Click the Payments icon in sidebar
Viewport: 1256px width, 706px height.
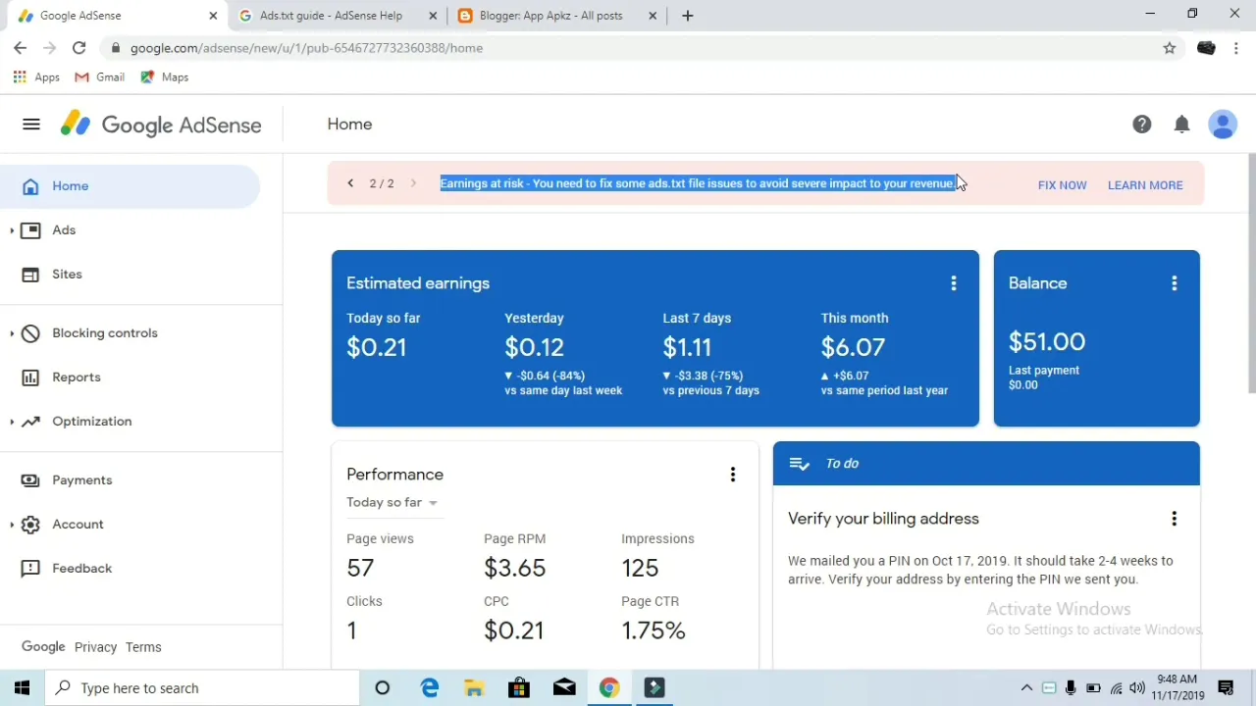click(x=31, y=480)
